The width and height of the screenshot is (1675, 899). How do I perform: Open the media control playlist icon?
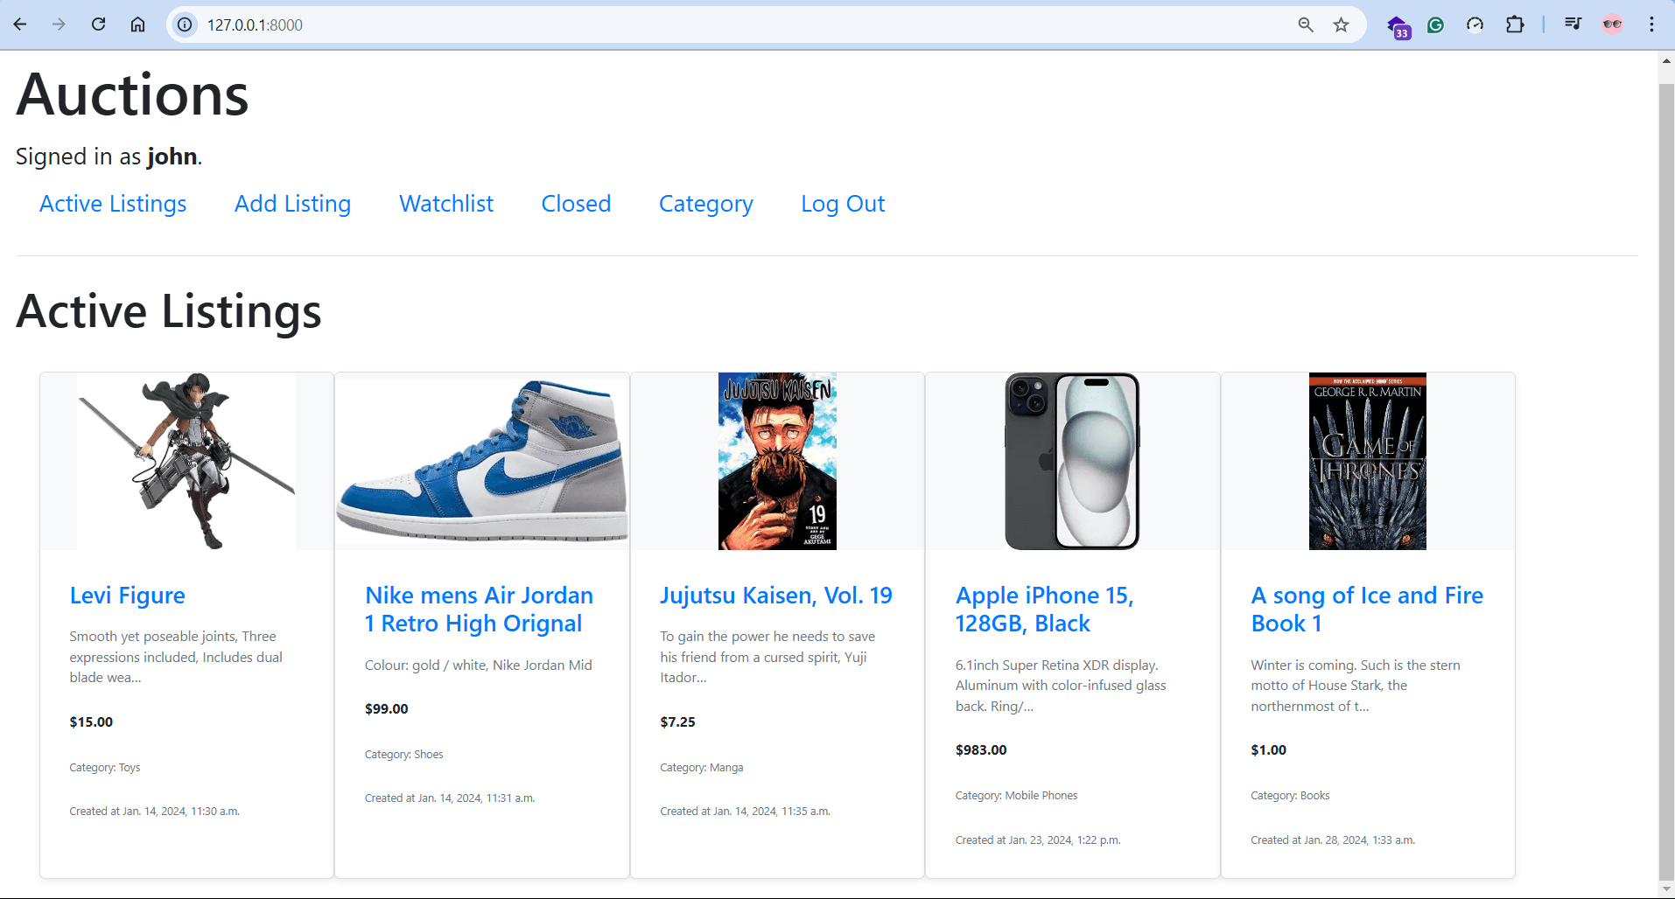(x=1573, y=24)
